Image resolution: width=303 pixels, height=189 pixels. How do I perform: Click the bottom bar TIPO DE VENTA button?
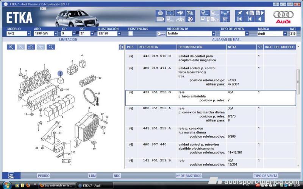click(266, 176)
